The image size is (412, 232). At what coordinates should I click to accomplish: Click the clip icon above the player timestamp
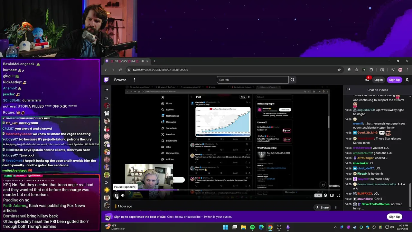pyautogui.click(x=323, y=185)
